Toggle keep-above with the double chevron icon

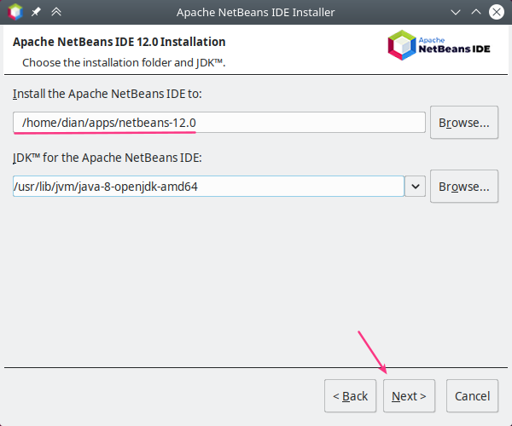[56, 13]
